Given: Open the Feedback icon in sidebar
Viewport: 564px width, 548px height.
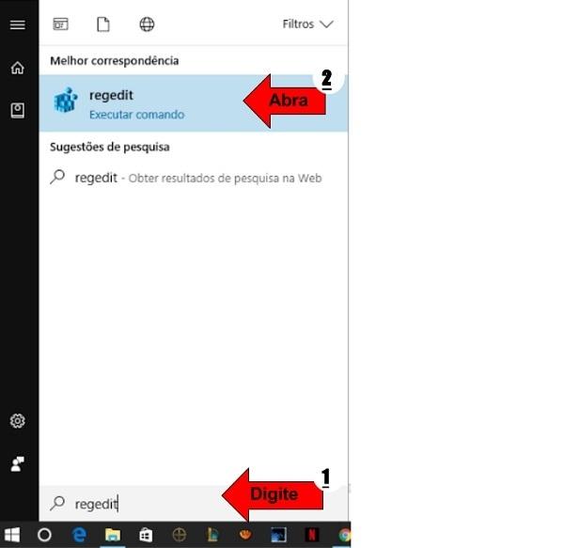Looking at the screenshot, I should click(17, 463).
